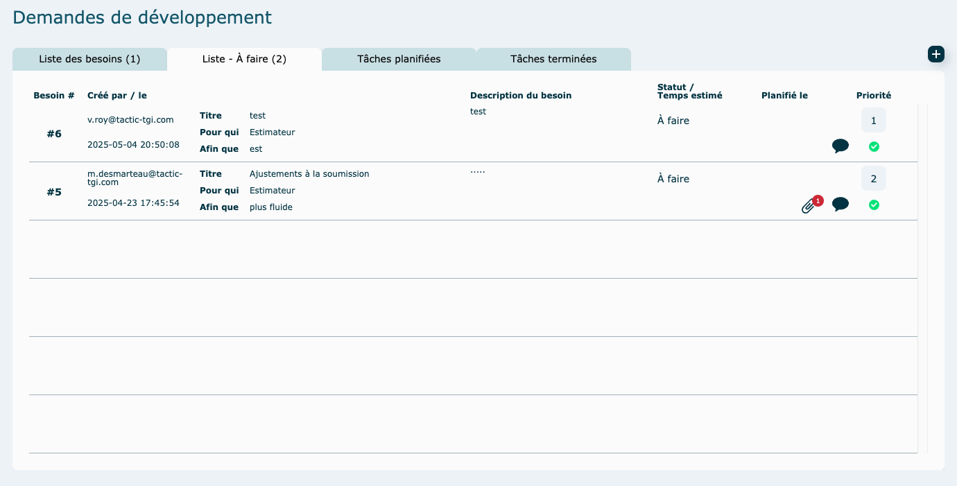This screenshot has height=486, width=957.
Task: Click request number #5
Action: (x=54, y=192)
